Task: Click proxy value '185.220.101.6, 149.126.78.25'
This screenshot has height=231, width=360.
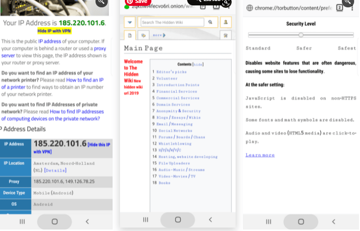Action: (64, 182)
